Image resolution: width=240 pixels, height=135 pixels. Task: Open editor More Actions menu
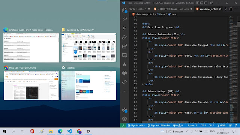coord(236,9)
